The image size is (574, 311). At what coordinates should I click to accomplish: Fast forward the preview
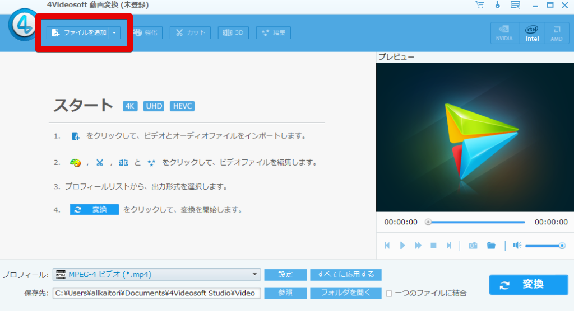pos(418,246)
